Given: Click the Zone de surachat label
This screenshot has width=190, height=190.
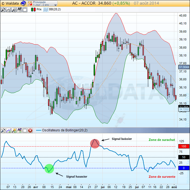Looking at the screenshot, I should tap(162, 140).
